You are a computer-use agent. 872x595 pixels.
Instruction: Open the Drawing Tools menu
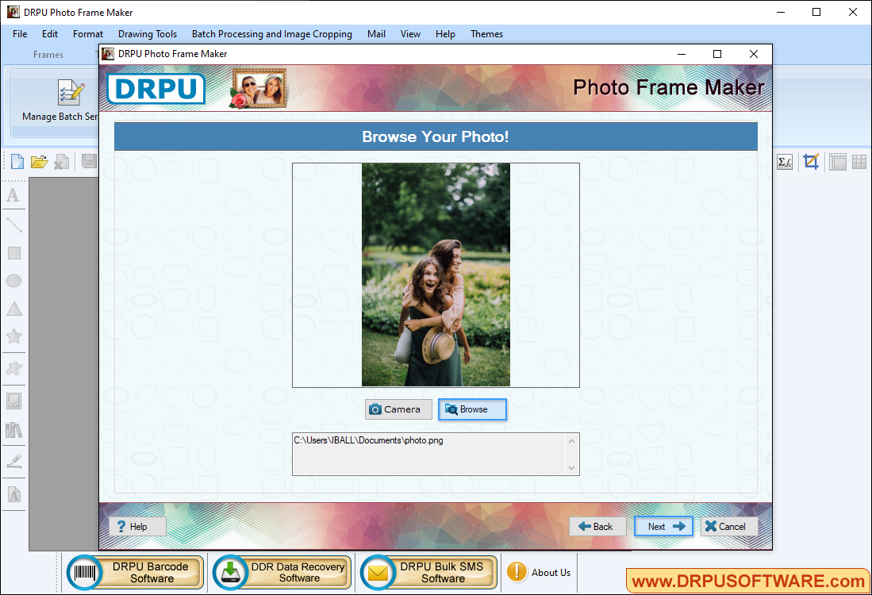click(147, 34)
